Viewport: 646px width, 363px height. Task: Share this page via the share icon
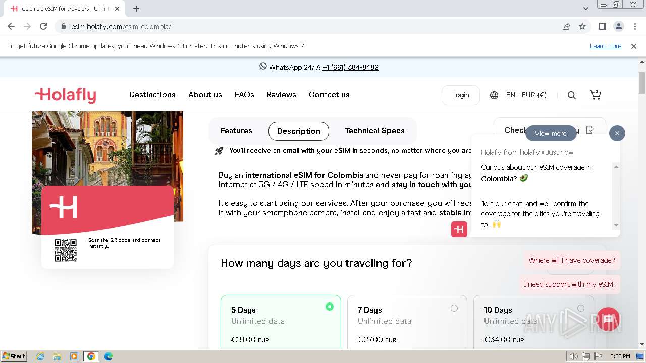566,26
